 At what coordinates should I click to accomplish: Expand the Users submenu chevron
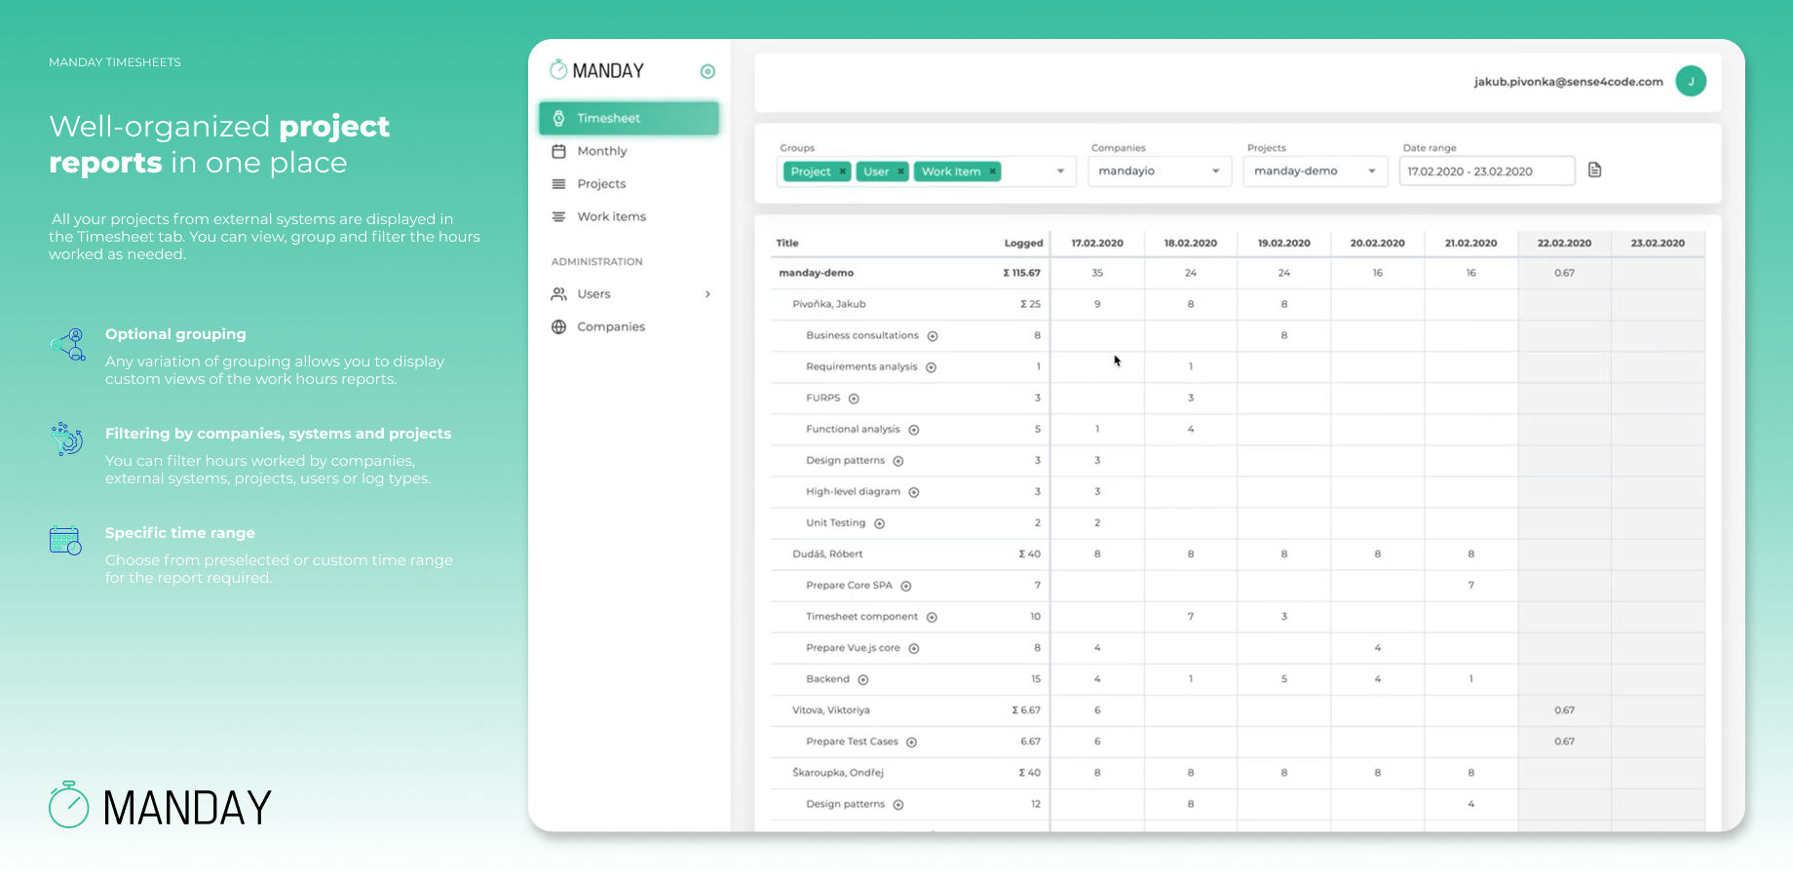pos(707,294)
